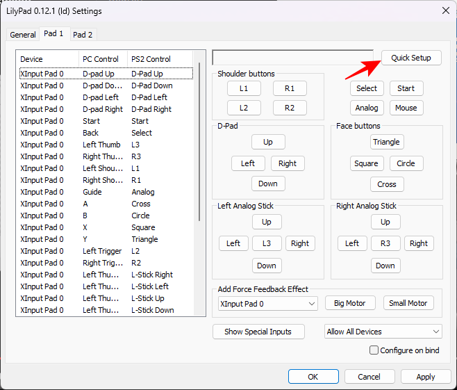The image size is (457, 390).
Task: Select the Right Shoulder R1 row
Action: (106, 180)
